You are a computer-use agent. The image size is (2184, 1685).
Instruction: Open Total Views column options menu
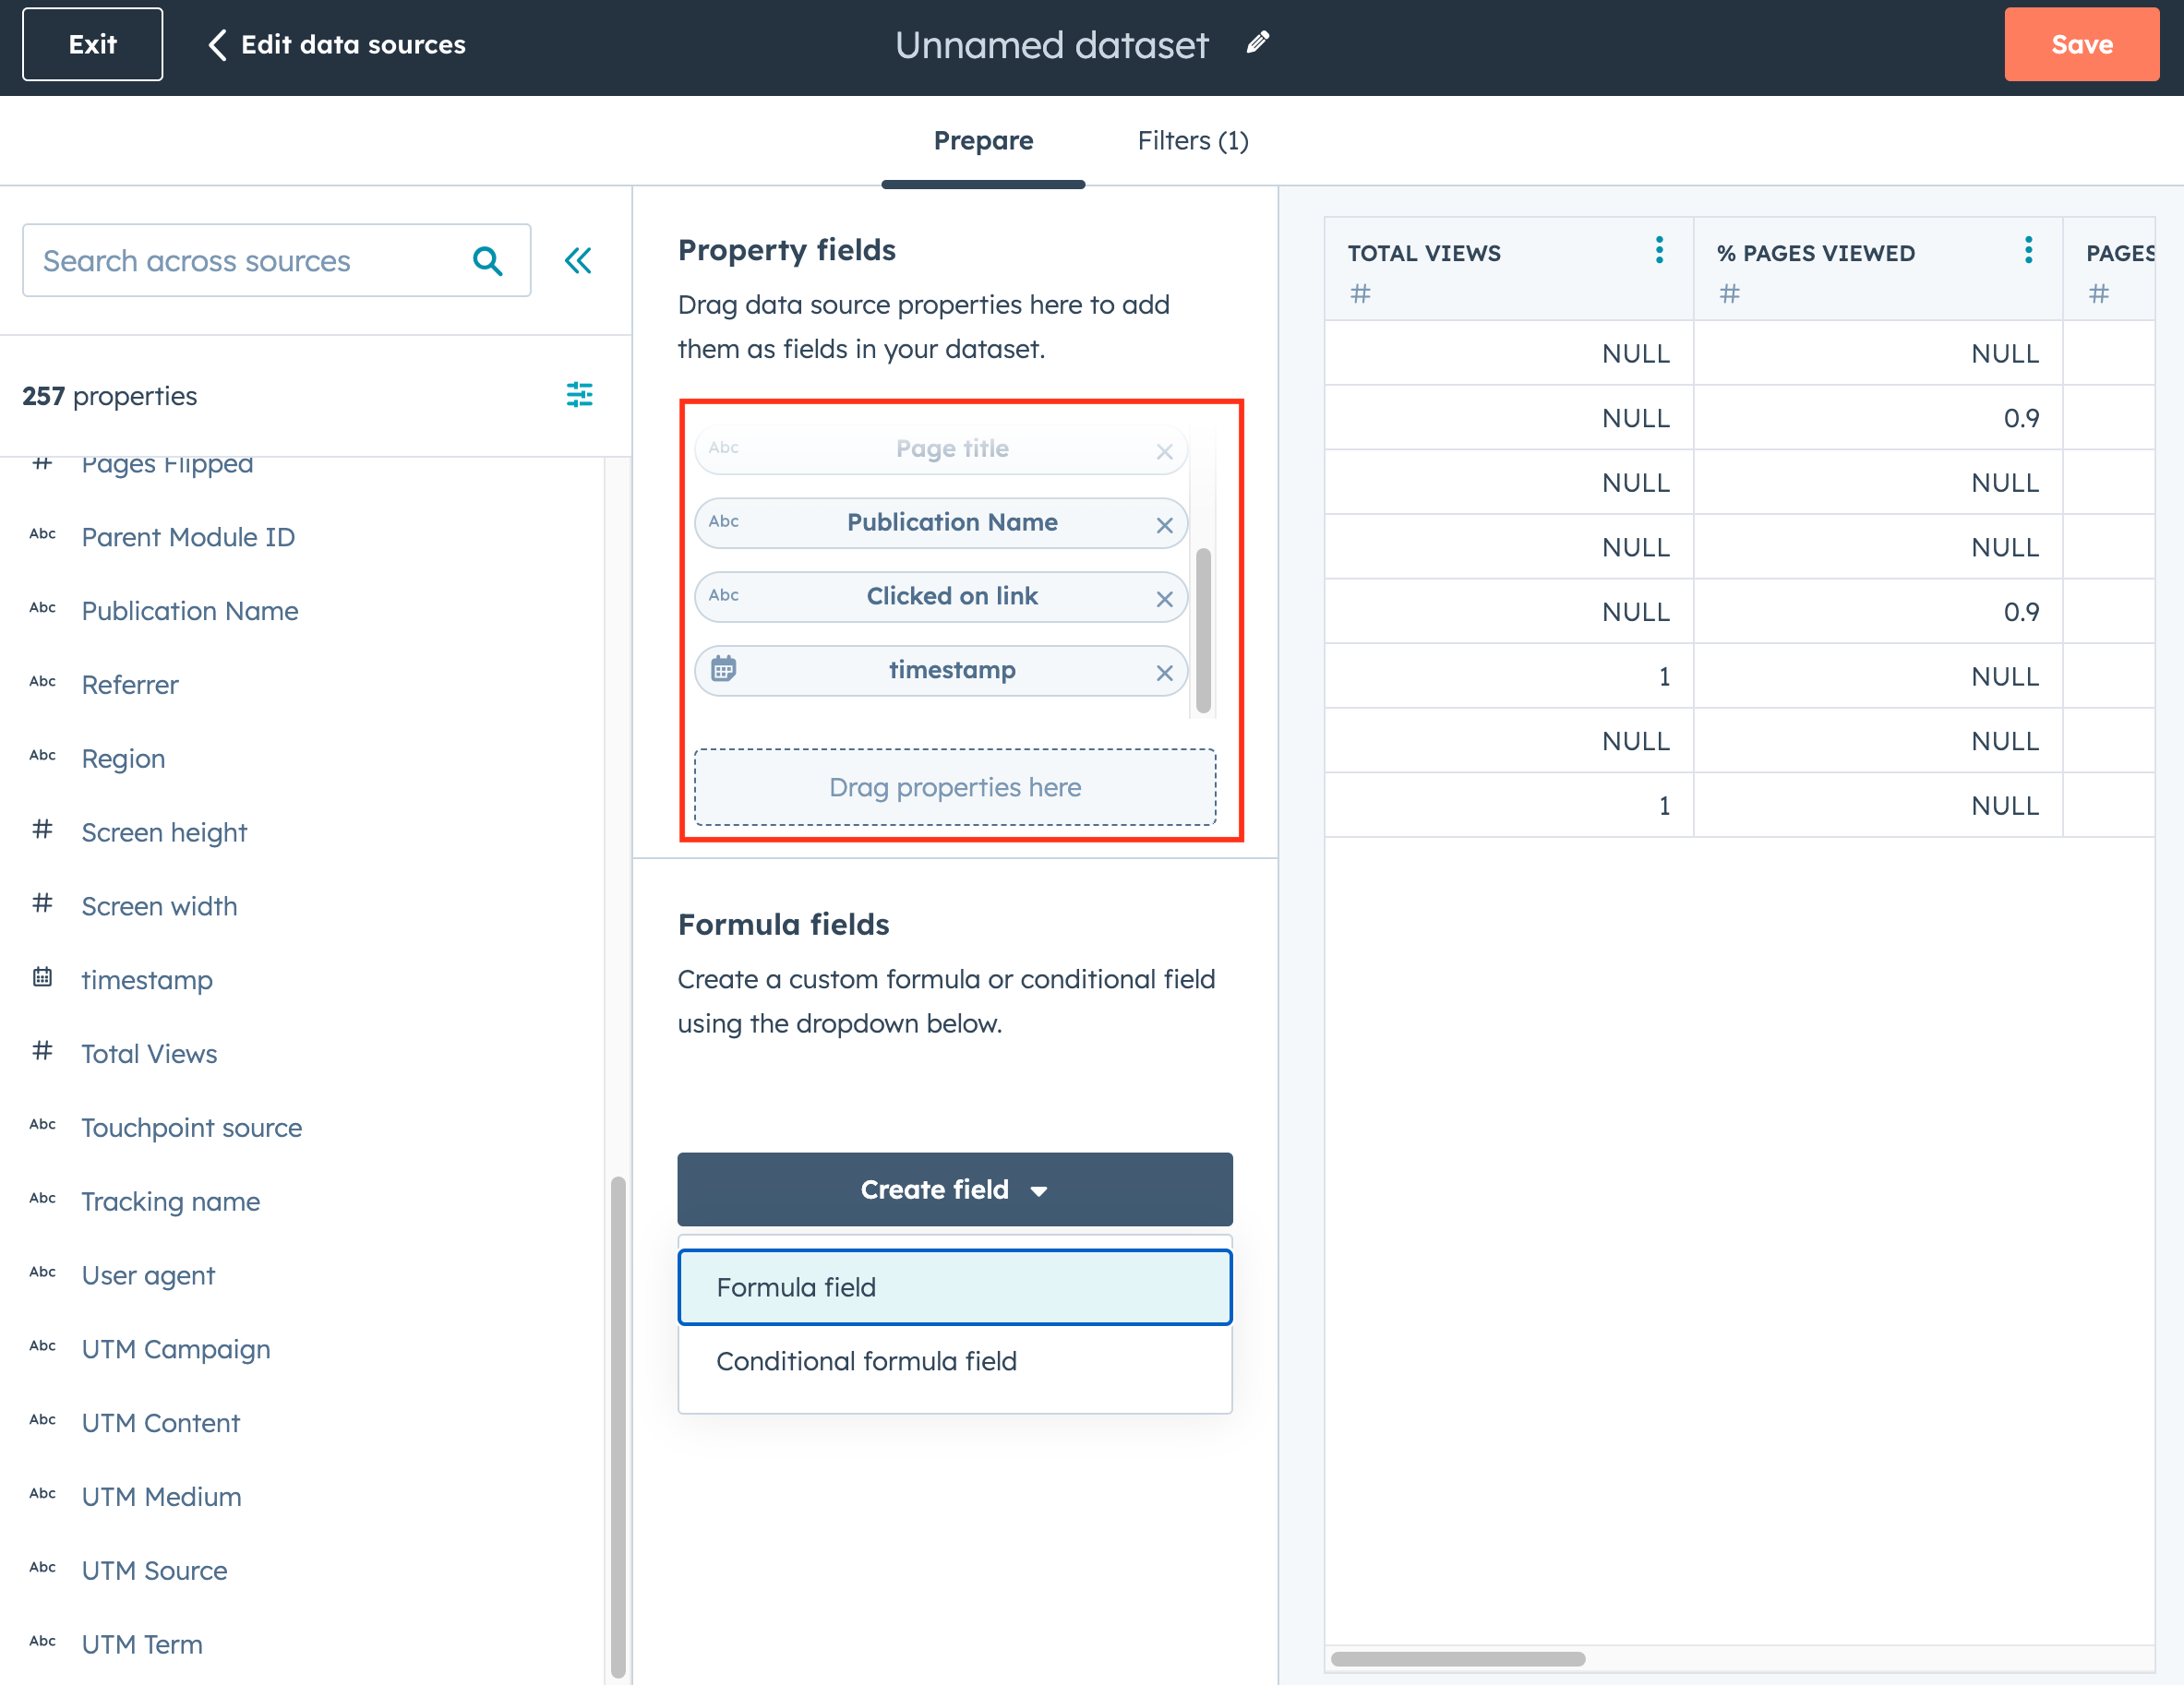(x=1659, y=250)
